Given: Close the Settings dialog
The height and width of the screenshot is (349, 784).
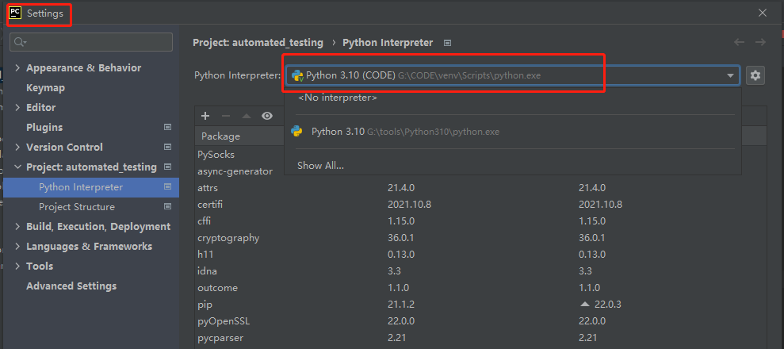Looking at the screenshot, I should 763,13.
